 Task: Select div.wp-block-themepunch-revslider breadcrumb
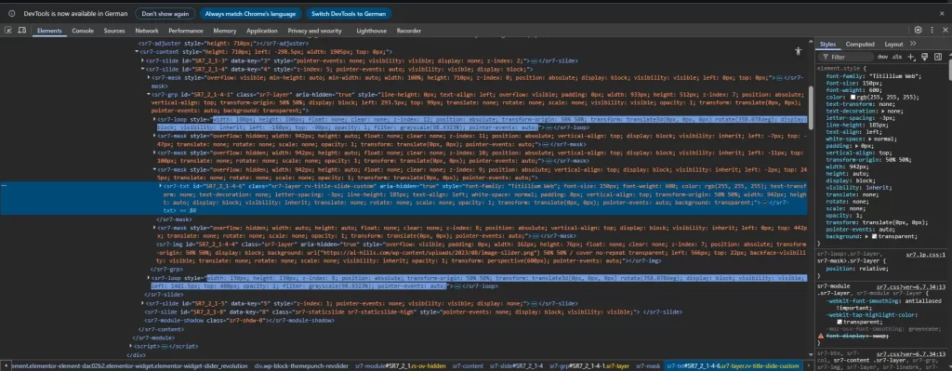pos(301,366)
